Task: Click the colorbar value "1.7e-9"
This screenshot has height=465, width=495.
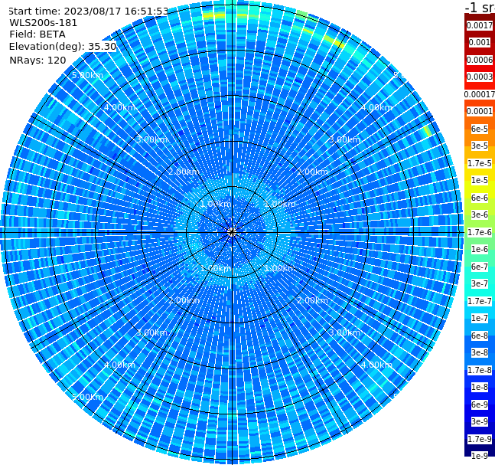Action: tap(480, 439)
